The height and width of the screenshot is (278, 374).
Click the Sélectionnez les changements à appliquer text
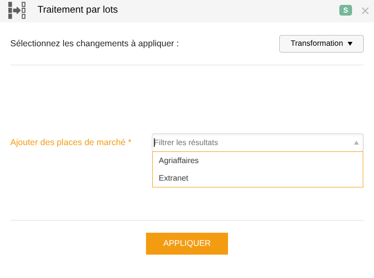coord(94,43)
